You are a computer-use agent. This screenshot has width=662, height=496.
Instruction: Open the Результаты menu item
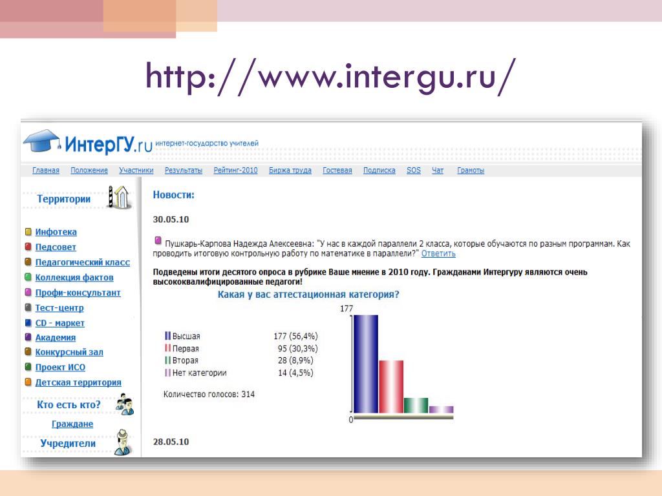coord(183,170)
